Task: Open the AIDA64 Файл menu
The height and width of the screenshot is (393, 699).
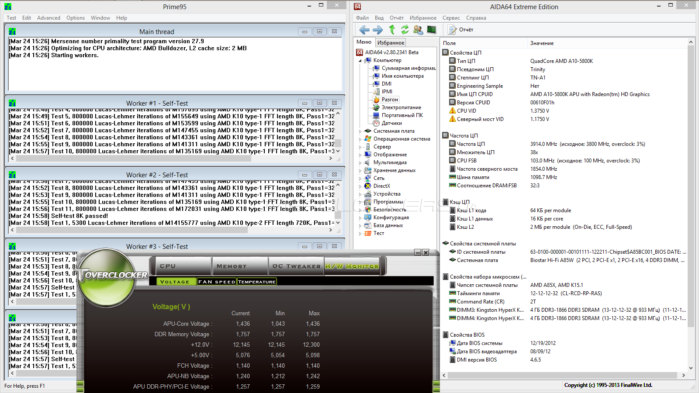Action: 362,18
